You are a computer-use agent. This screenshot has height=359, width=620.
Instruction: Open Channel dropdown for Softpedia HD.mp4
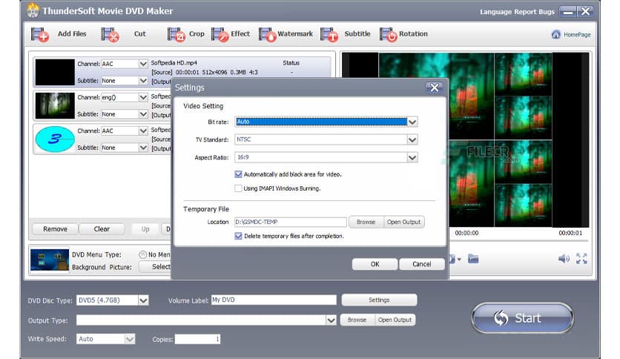[143, 64]
